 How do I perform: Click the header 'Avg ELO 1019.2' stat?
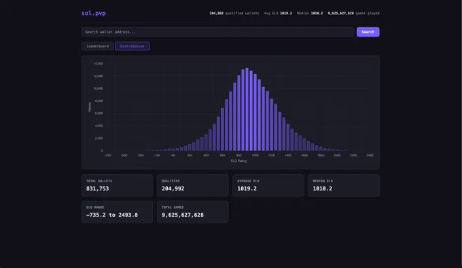(278, 14)
